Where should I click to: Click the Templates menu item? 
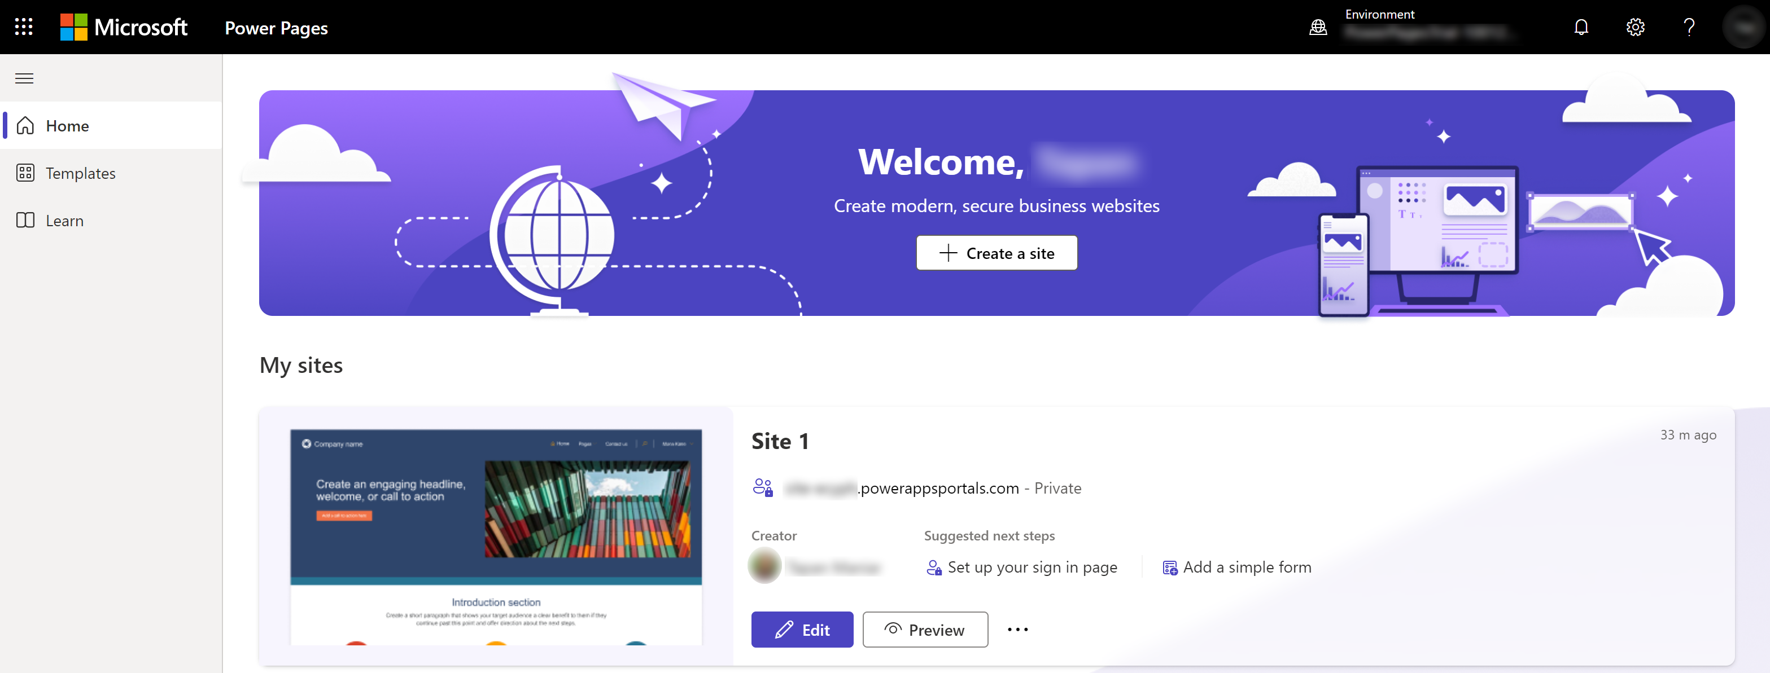coord(80,173)
